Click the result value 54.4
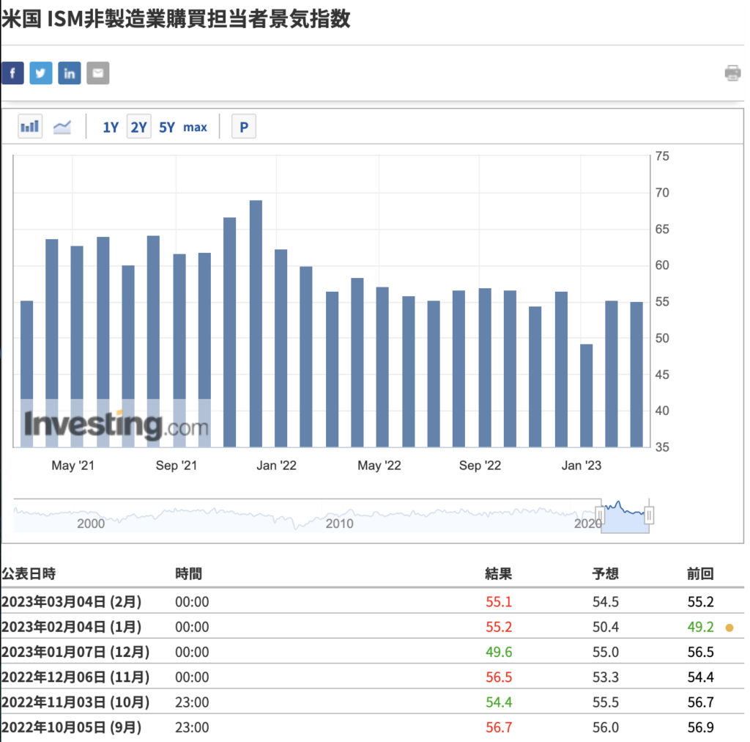Image resolution: width=750 pixels, height=742 pixels. 499,702
